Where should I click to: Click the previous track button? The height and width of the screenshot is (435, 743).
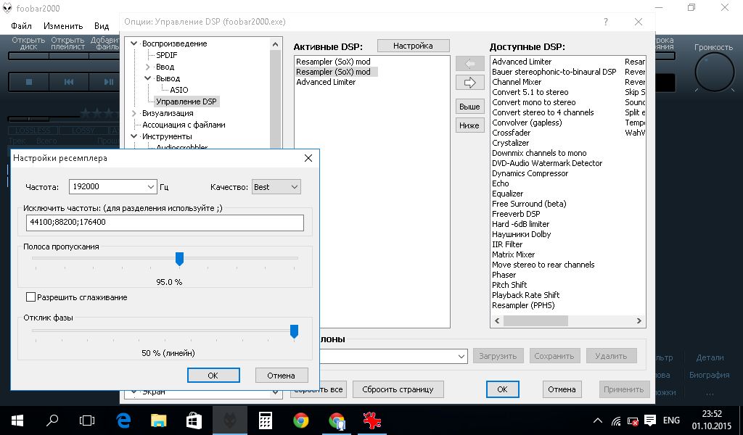click(69, 82)
